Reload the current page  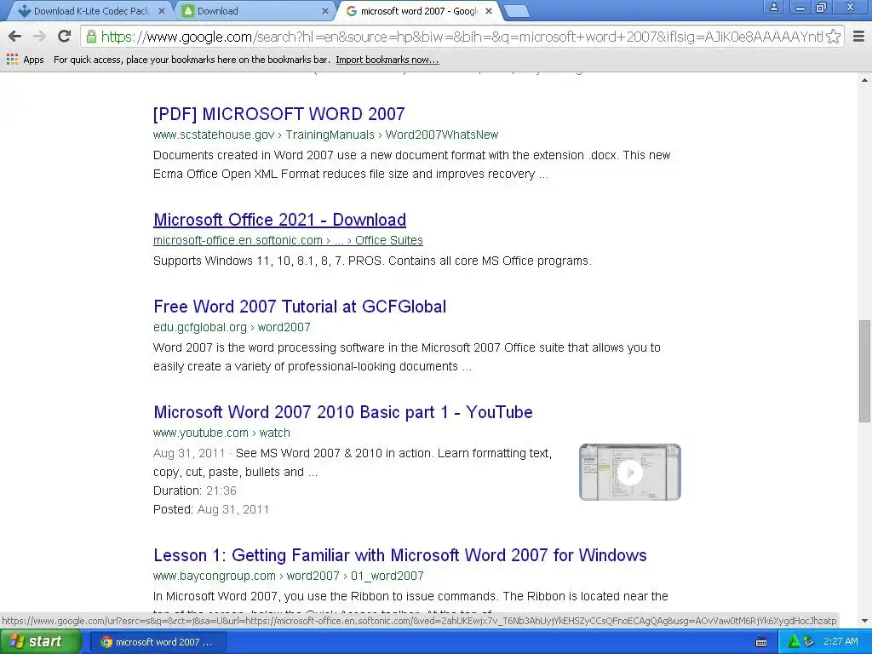[64, 37]
